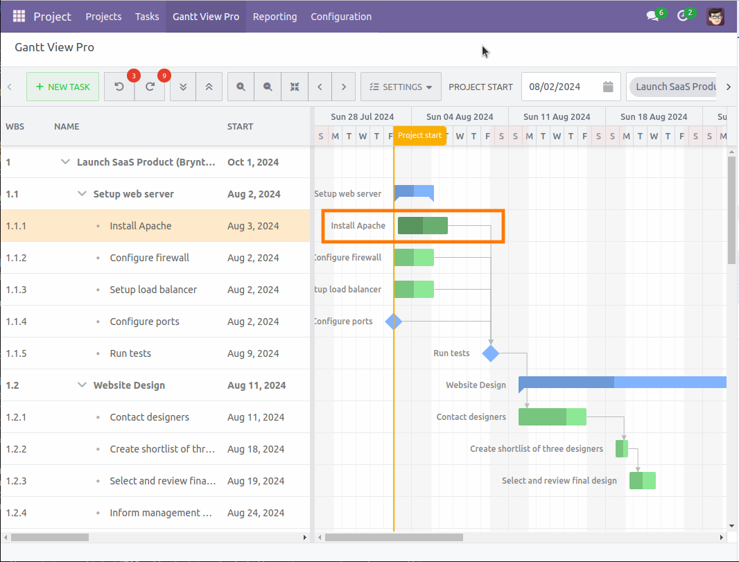Open the SETTINGS dropdown
Screen dimensions: 739x562
point(399,87)
